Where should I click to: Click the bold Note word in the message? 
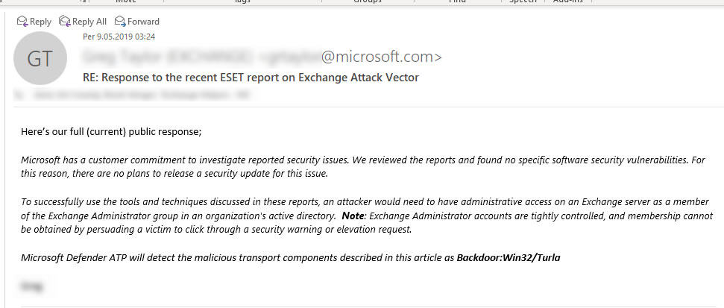[353, 216]
